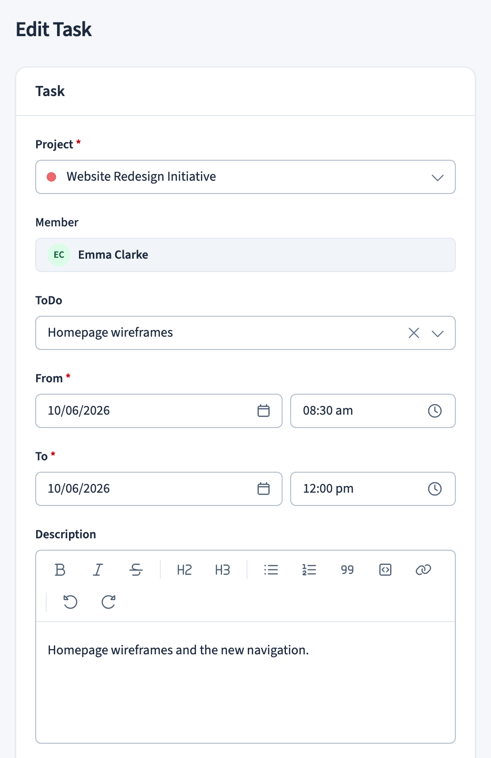The height and width of the screenshot is (758, 491).
Task: Toggle bold formatting in description toolbar
Action: pos(60,570)
